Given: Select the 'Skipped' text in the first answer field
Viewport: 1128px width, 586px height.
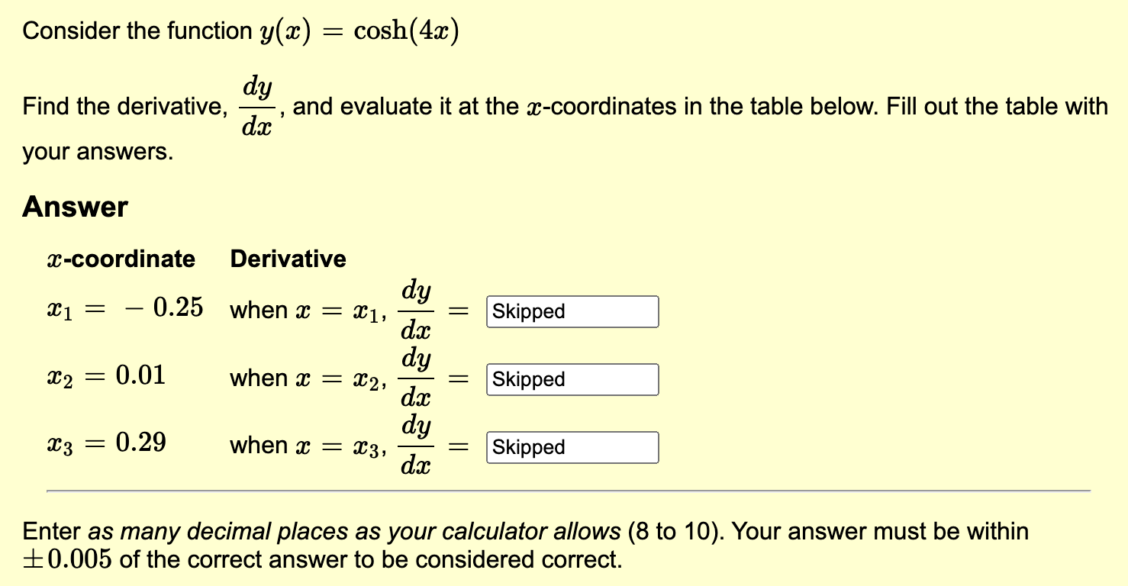Looking at the screenshot, I should pyautogui.click(x=528, y=311).
